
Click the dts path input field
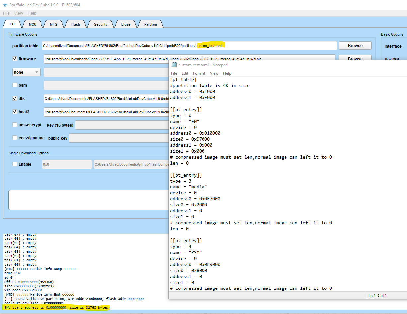coord(106,99)
